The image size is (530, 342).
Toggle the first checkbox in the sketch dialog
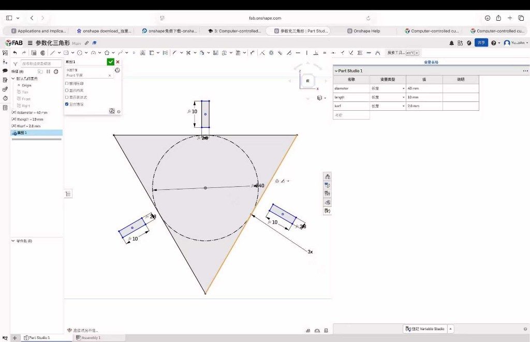tap(67, 83)
